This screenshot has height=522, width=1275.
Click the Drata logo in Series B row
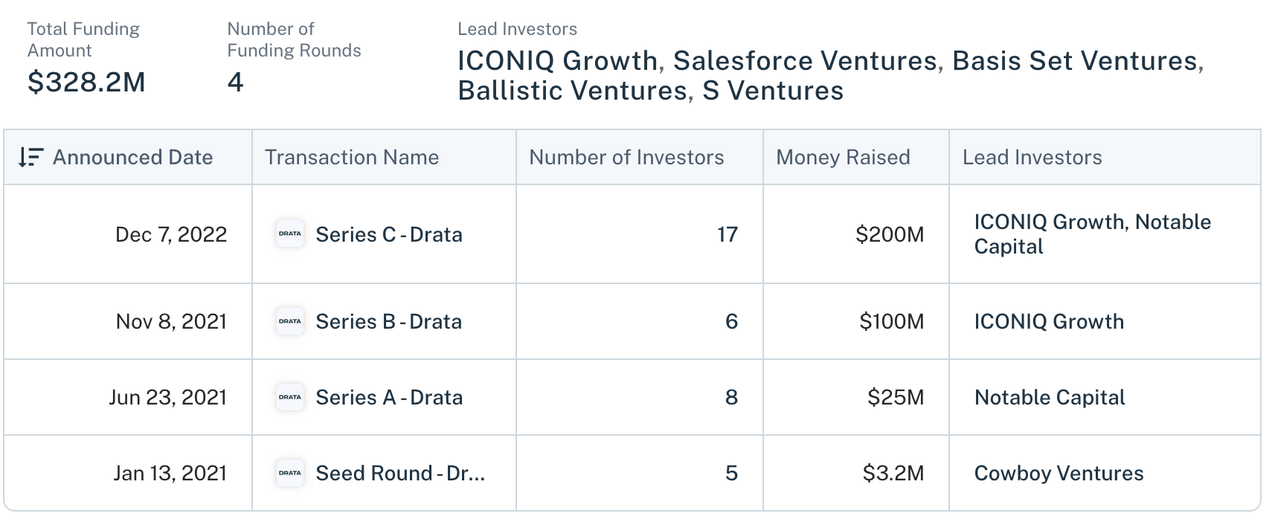290,321
